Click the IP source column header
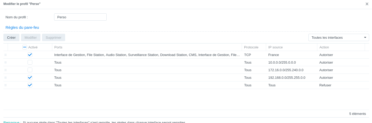This screenshot has height=123, width=372. 291,47
